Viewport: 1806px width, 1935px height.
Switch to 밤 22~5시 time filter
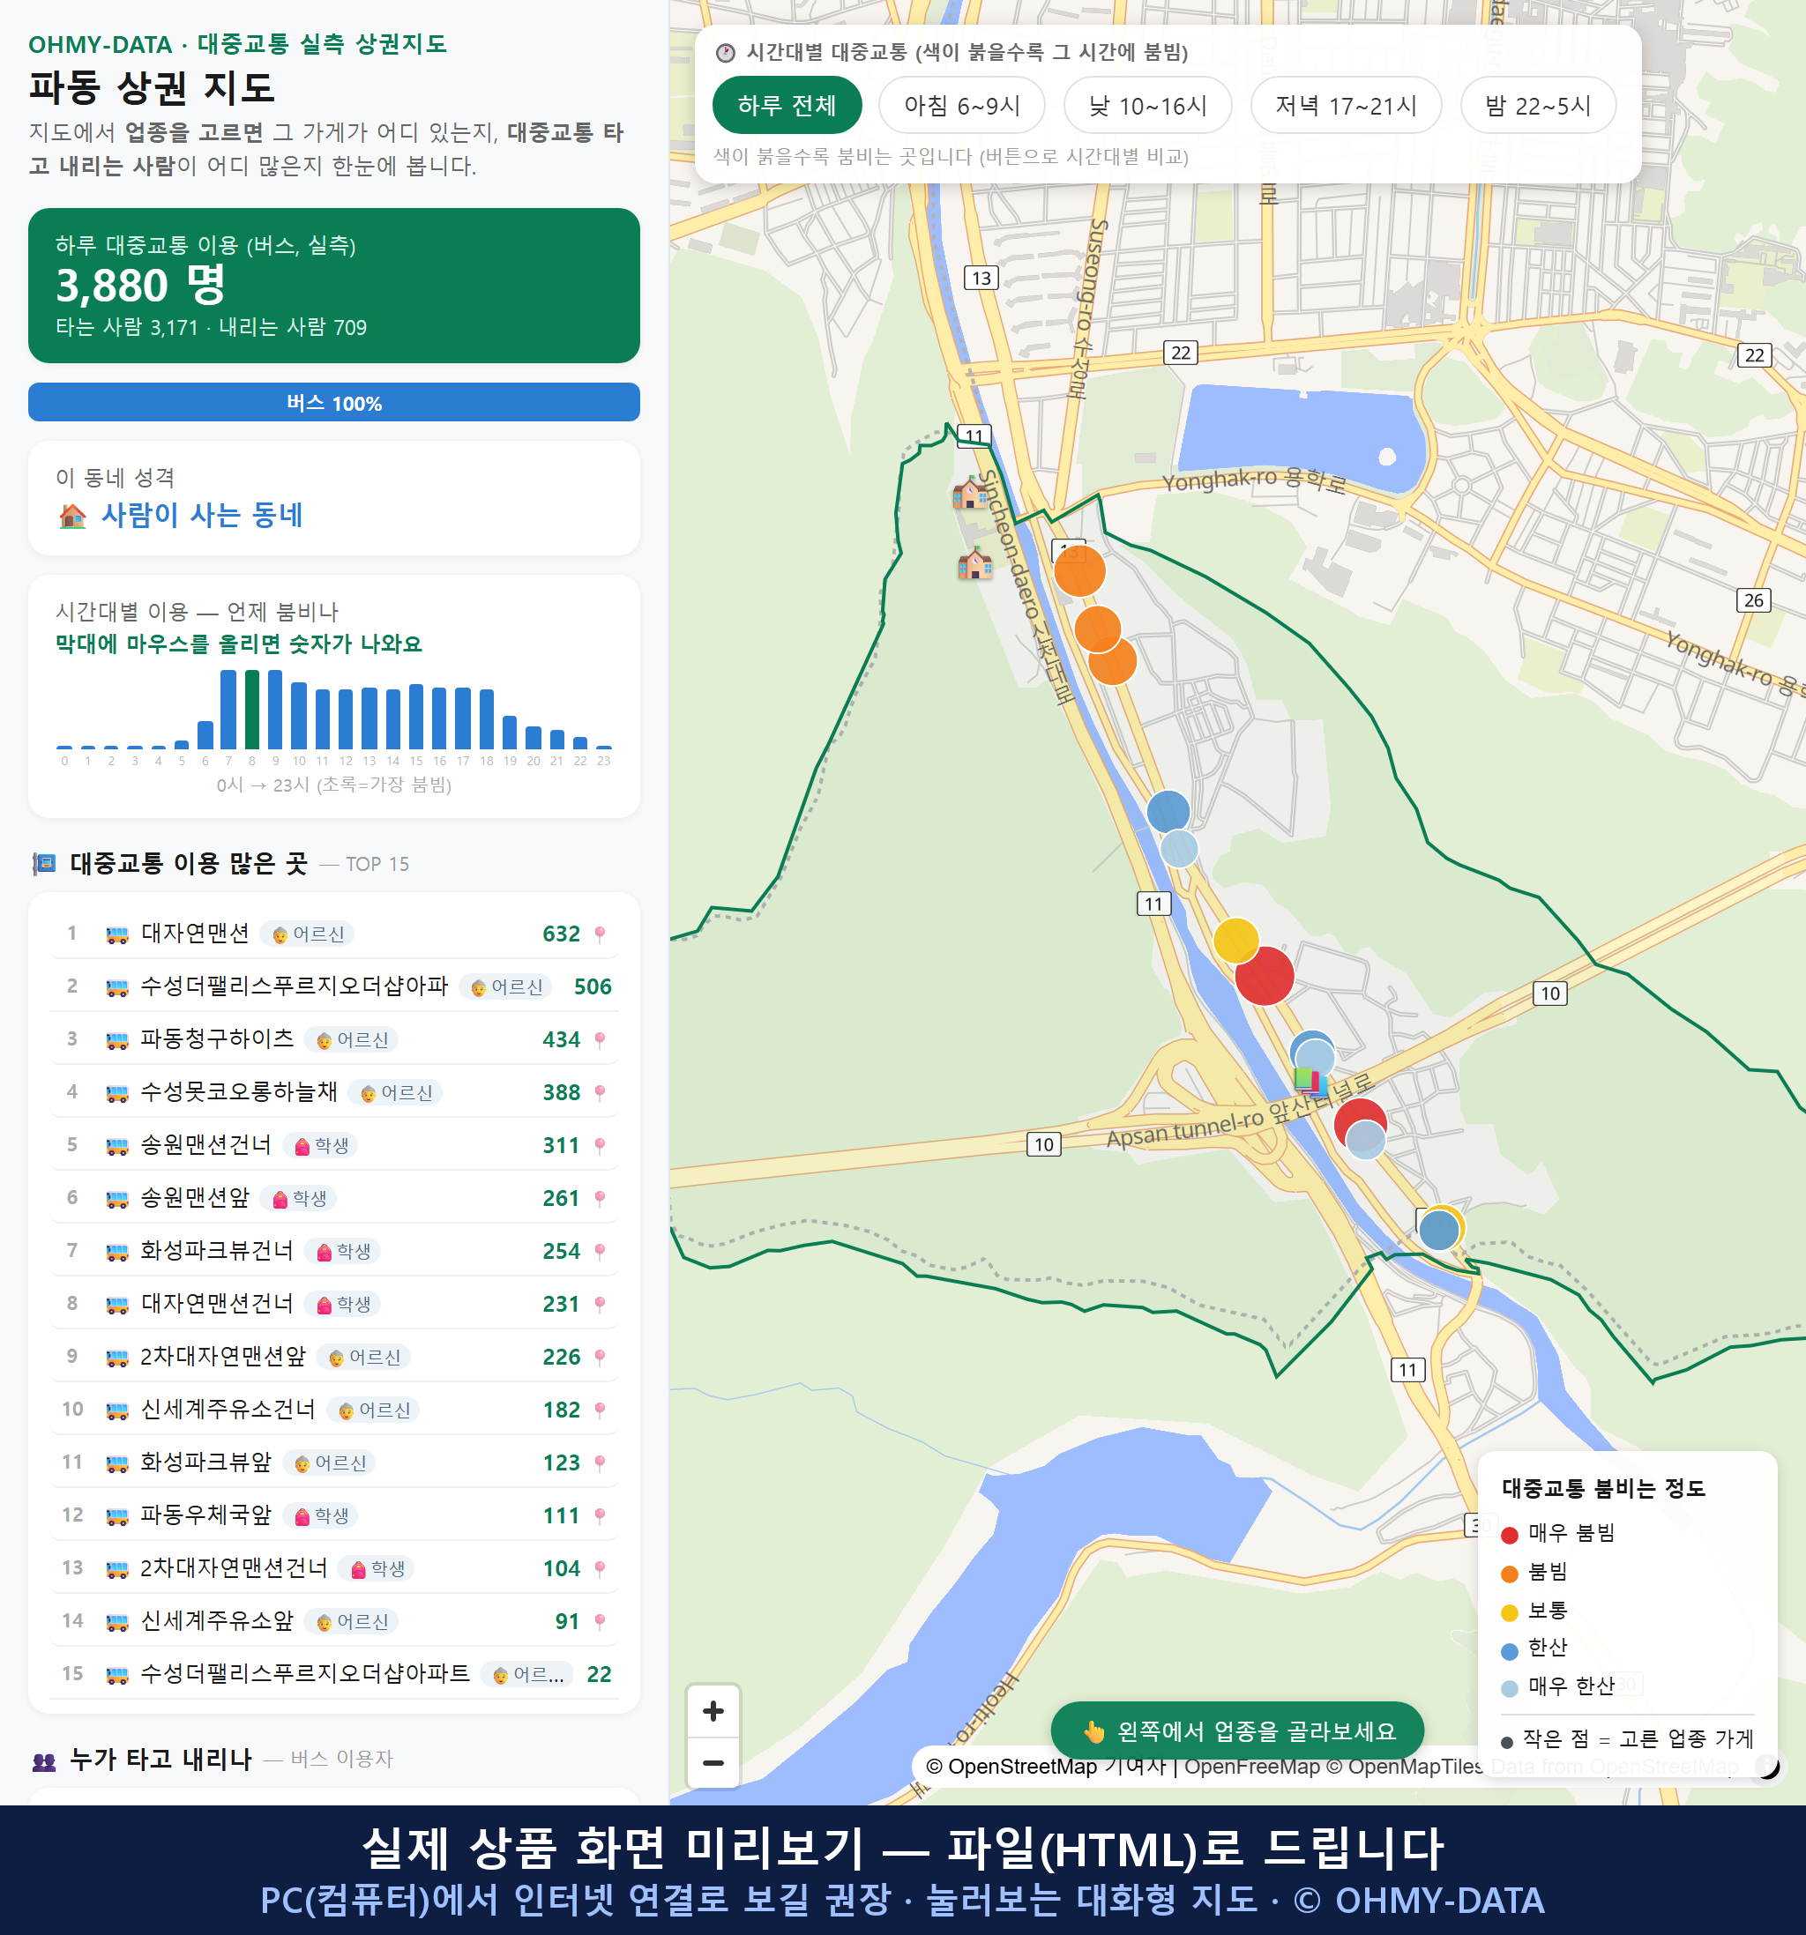[x=1537, y=105]
